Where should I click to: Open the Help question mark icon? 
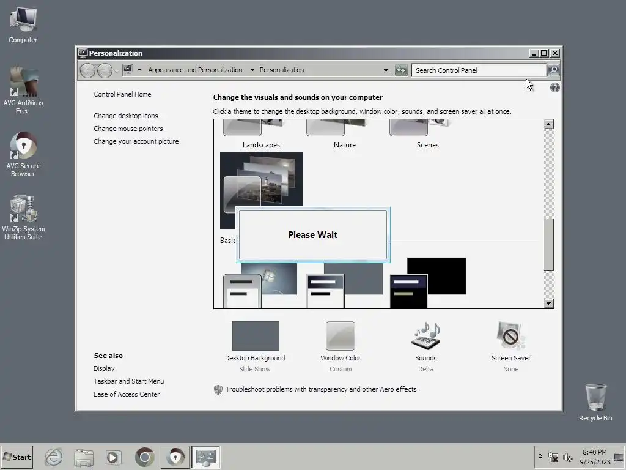tap(554, 88)
